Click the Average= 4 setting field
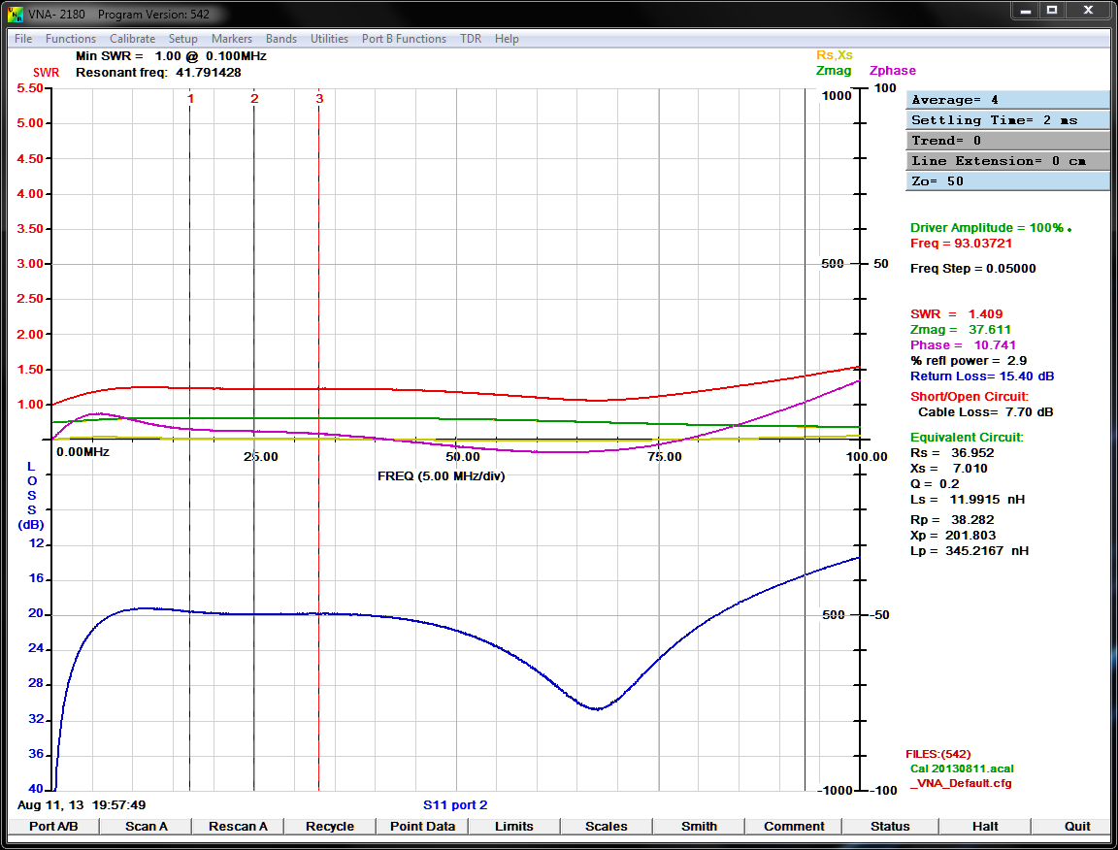 [x=1007, y=100]
